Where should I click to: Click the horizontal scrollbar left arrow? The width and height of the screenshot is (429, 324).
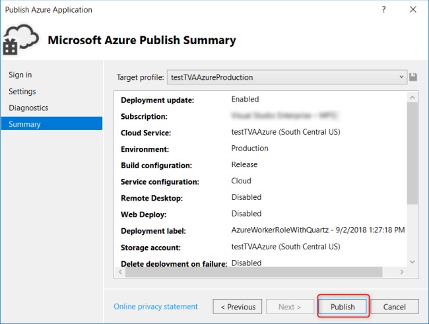click(120, 272)
